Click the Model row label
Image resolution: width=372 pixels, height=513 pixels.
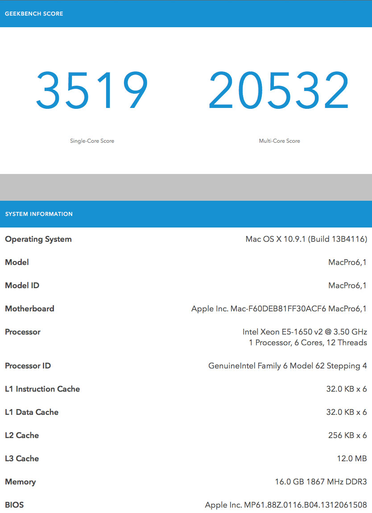[17, 262]
